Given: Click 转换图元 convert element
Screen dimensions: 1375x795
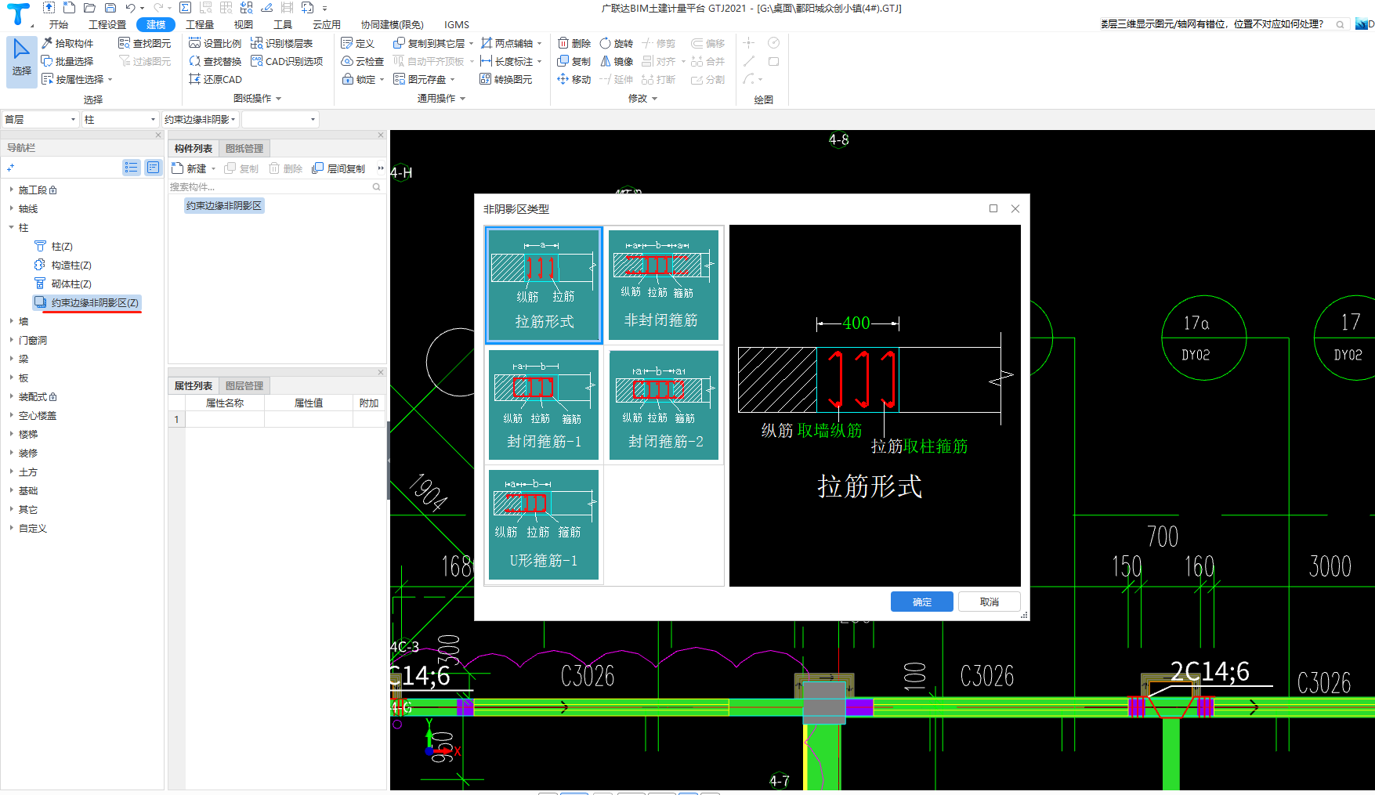Looking at the screenshot, I should click(x=506, y=79).
